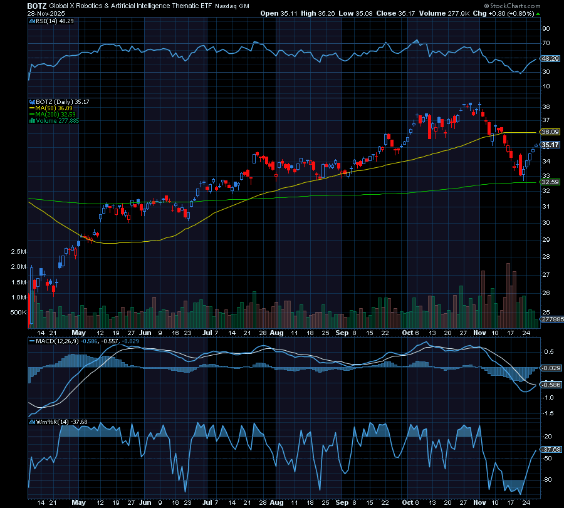The height and width of the screenshot is (508, 564).
Task: Select the green Volume histogram icon
Action: point(32,119)
